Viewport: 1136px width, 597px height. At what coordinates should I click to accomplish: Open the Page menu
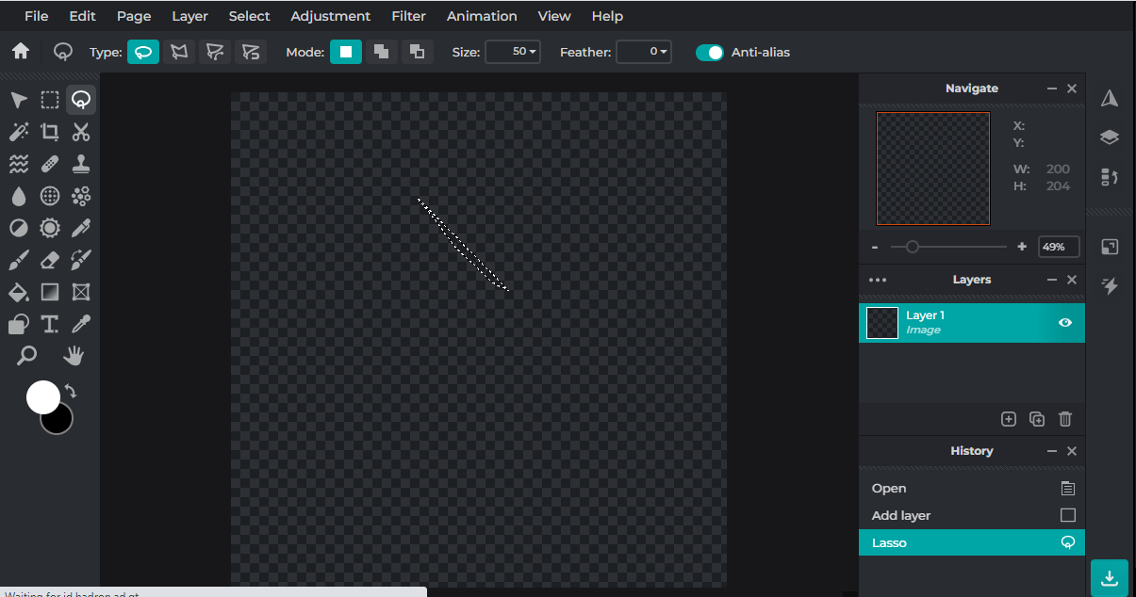pyautogui.click(x=134, y=16)
